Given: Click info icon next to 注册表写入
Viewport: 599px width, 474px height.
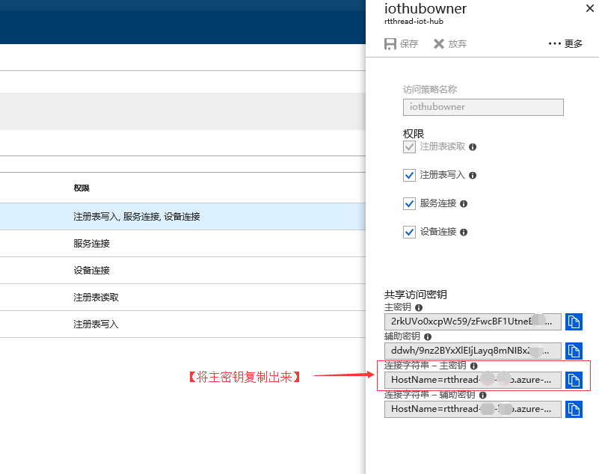Looking at the screenshot, I should 473,176.
